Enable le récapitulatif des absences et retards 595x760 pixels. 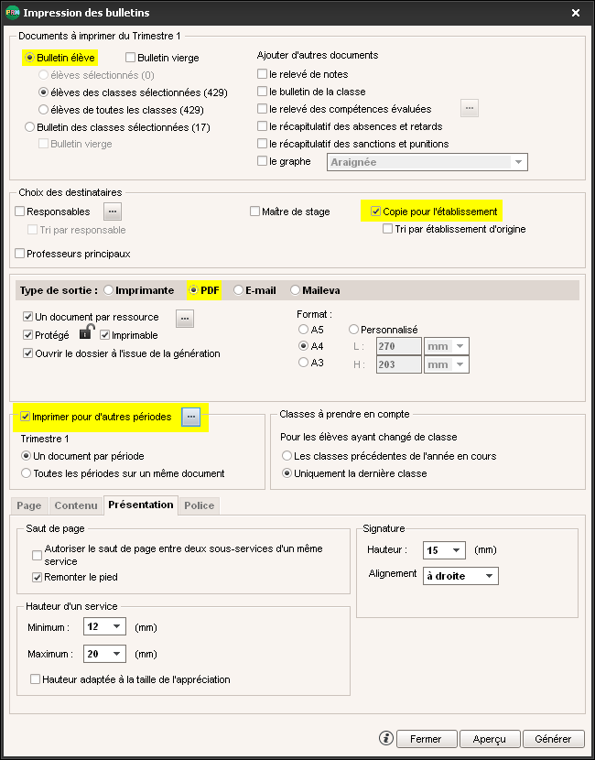click(350, 126)
